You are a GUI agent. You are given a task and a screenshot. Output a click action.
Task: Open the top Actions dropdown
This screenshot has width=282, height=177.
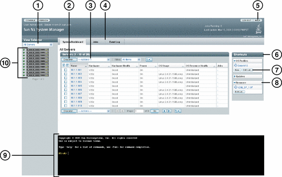point(94,59)
